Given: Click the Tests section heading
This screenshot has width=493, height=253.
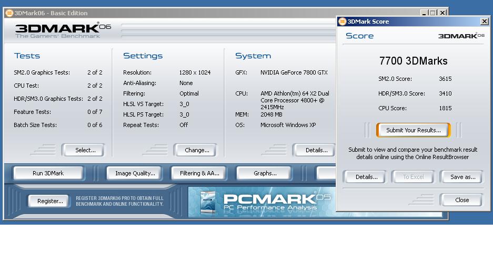Looking at the screenshot, I should pyautogui.click(x=27, y=56).
